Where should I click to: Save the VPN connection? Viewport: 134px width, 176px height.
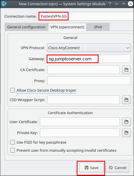coord(91,168)
